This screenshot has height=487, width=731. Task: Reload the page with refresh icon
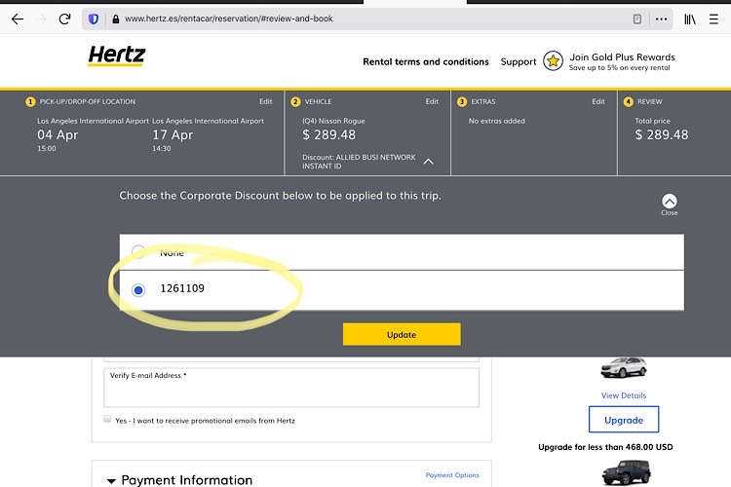65,19
